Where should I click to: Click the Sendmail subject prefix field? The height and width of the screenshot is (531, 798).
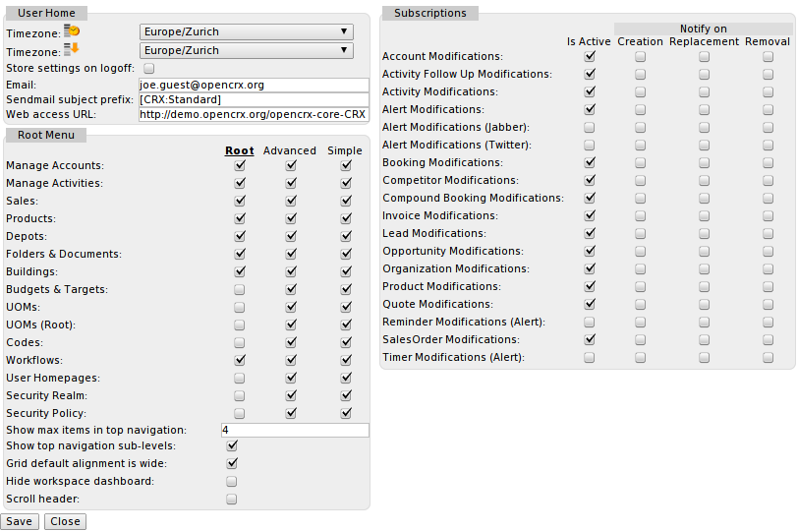[x=254, y=99]
